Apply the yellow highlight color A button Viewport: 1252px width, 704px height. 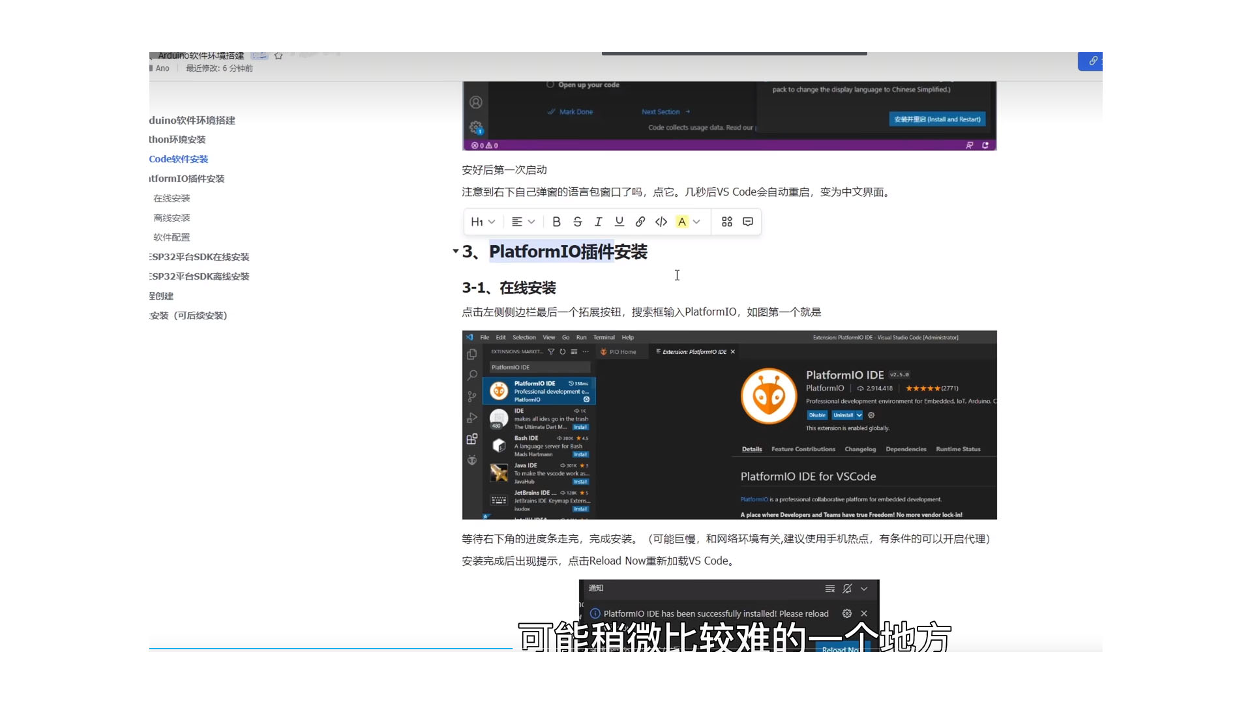pos(682,222)
